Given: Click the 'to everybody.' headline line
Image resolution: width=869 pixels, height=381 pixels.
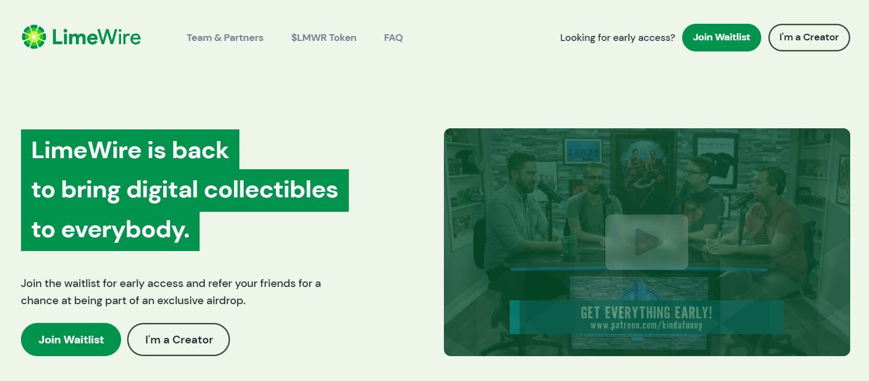Looking at the screenshot, I should [x=110, y=229].
